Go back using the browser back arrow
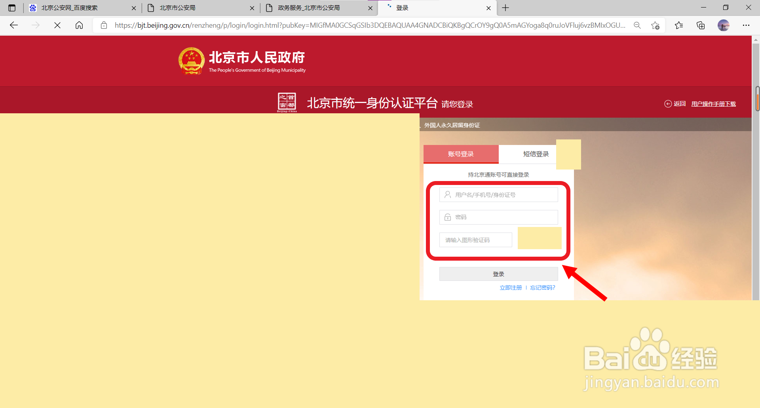The width and height of the screenshot is (760, 408). [14, 25]
